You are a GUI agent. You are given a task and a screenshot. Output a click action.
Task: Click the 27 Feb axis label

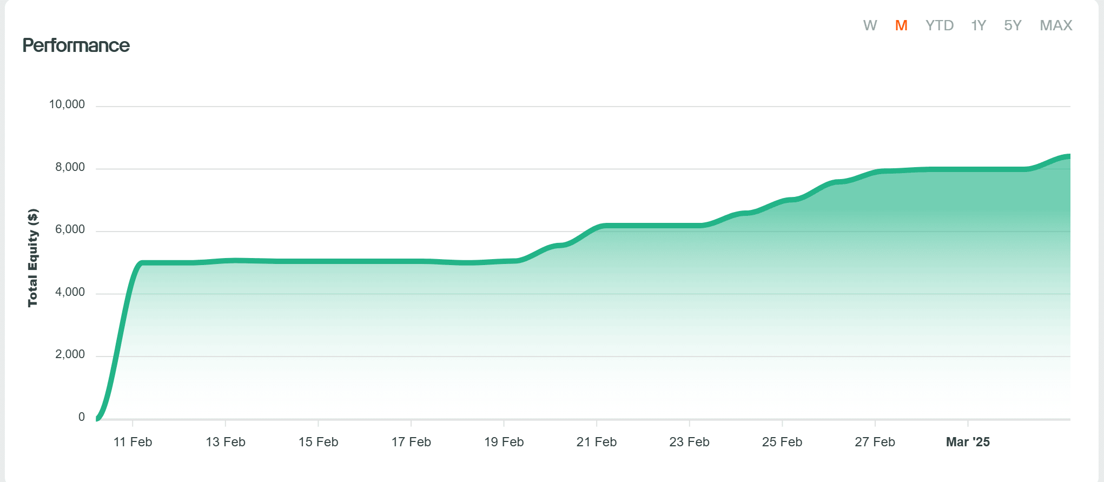click(x=875, y=442)
